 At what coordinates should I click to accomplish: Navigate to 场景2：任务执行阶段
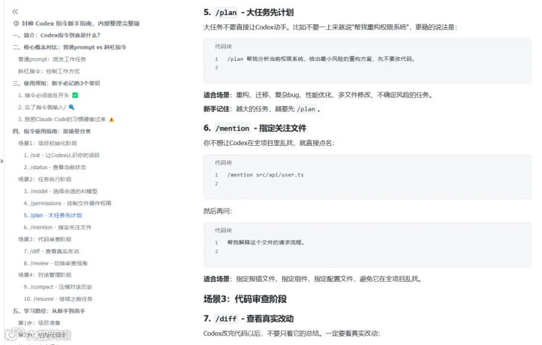tap(45, 179)
